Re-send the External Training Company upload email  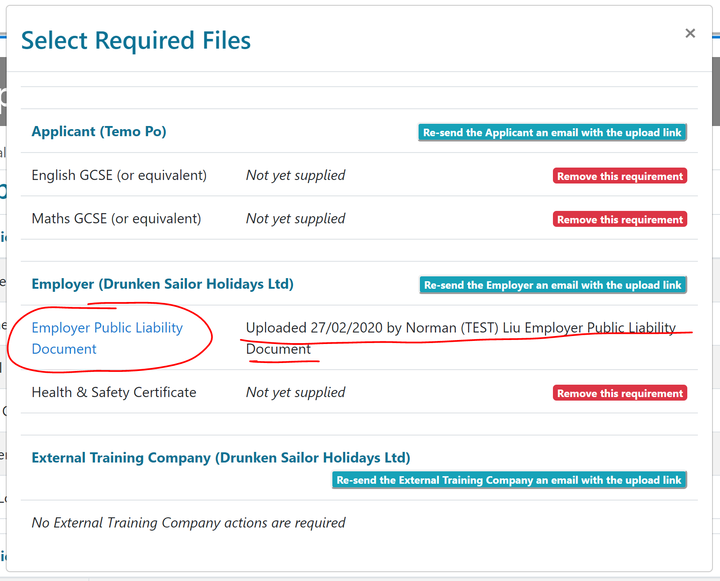[509, 480]
